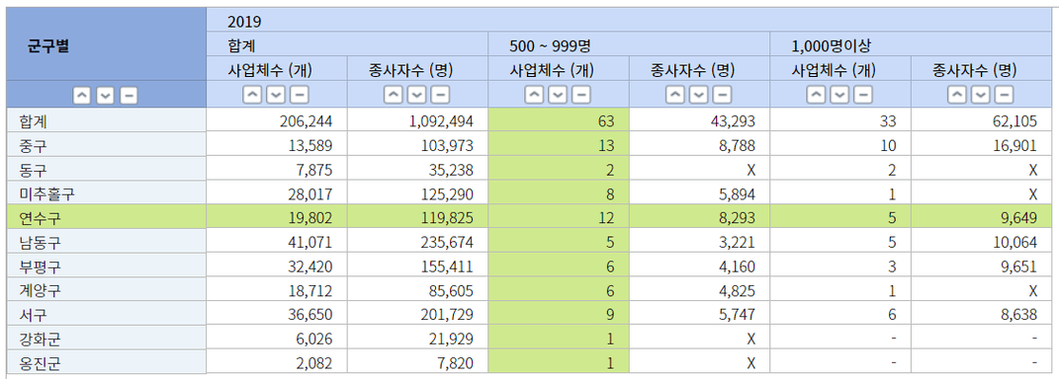
Task: Click the 500 ~ 999명 group header
Action: (551, 45)
